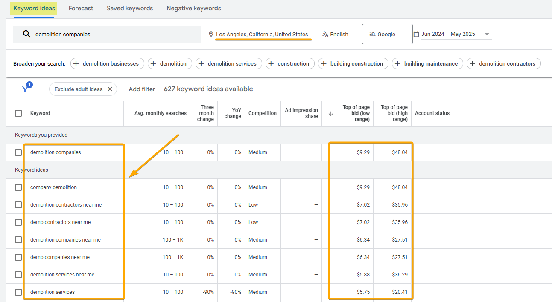Sort by Avg. monthly searches column header
This screenshot has width=552, height=302.
[160, 113]
